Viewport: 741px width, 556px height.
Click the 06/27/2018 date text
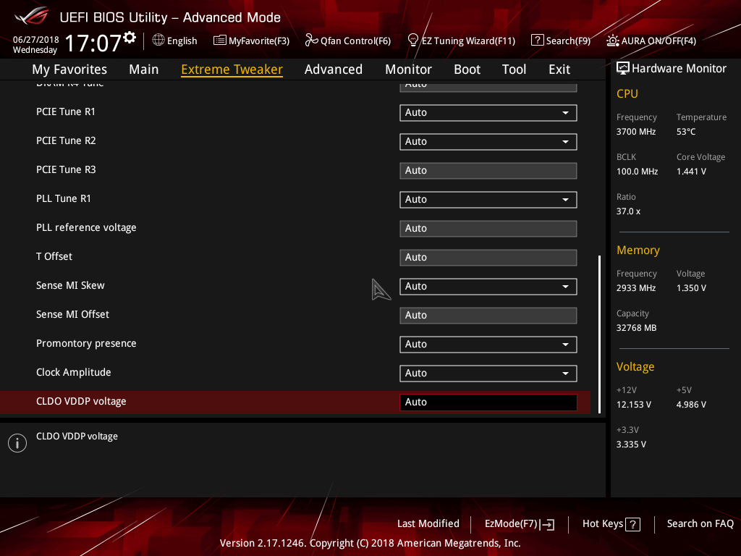click(36, 40)
